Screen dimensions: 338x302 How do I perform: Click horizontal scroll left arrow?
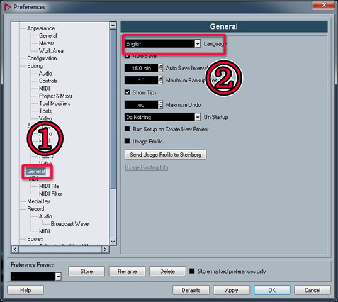coord(15,249)
